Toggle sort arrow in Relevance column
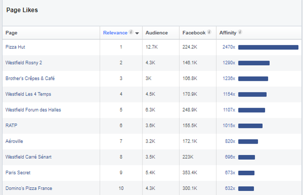The height and width of the screenshot is (195, 303). point(137,33)
